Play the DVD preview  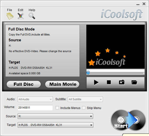point(96,82)
